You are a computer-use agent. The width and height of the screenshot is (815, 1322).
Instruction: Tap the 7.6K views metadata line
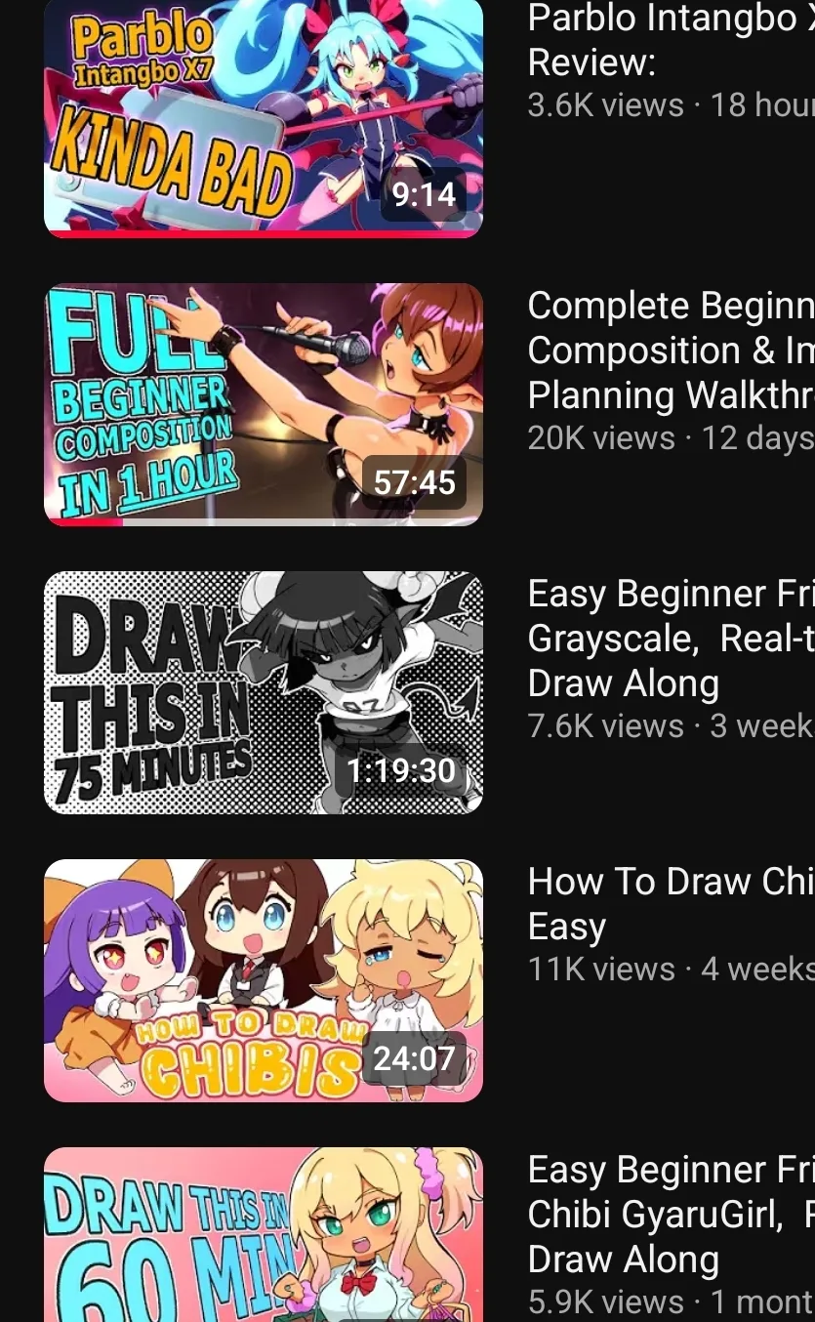click(672, 725)
